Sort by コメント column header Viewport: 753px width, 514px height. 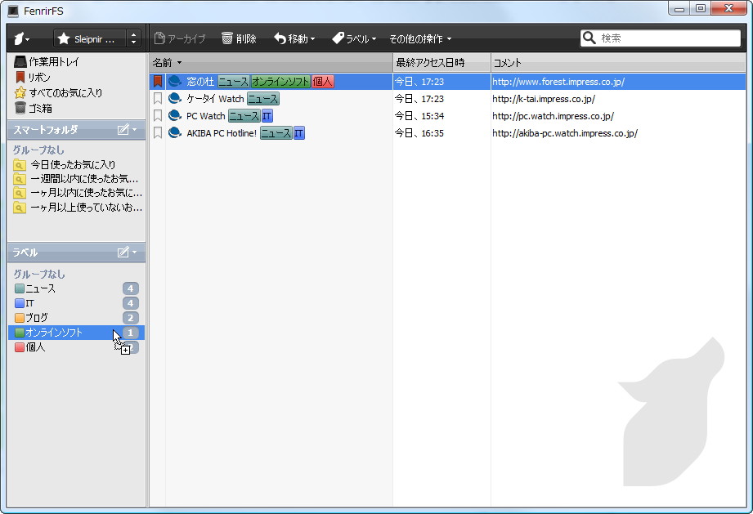point(619,62)
